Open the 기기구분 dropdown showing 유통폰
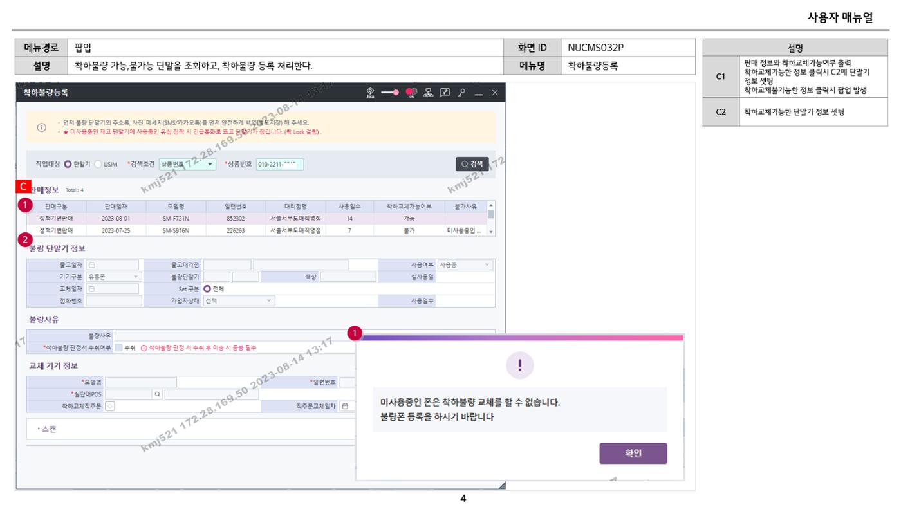Viewport: 901px width, 507px height. click(x=113, y=277)
